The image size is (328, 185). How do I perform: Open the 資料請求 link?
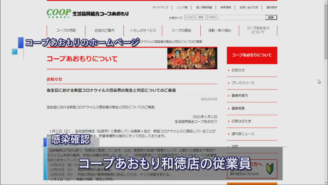pyautogui.click(x=272, y=7)
